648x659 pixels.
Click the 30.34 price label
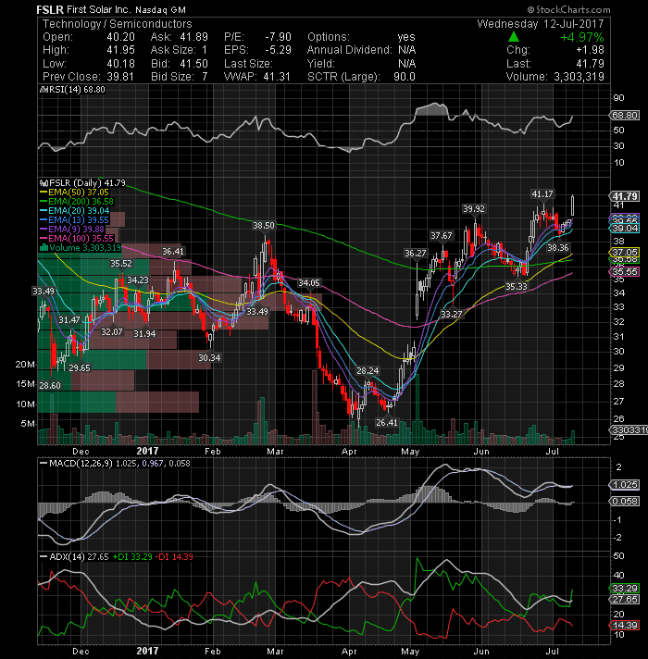pyautogui.click(x=209, y=357)
